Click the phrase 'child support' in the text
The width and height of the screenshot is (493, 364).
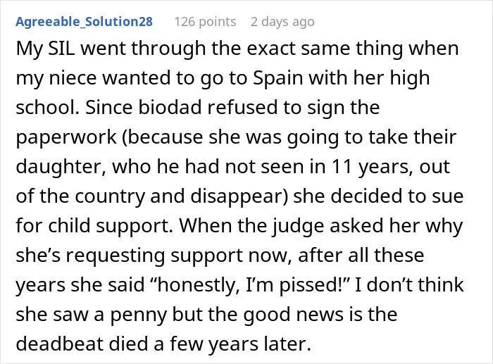pyautogui.click(x=111, y=226)
